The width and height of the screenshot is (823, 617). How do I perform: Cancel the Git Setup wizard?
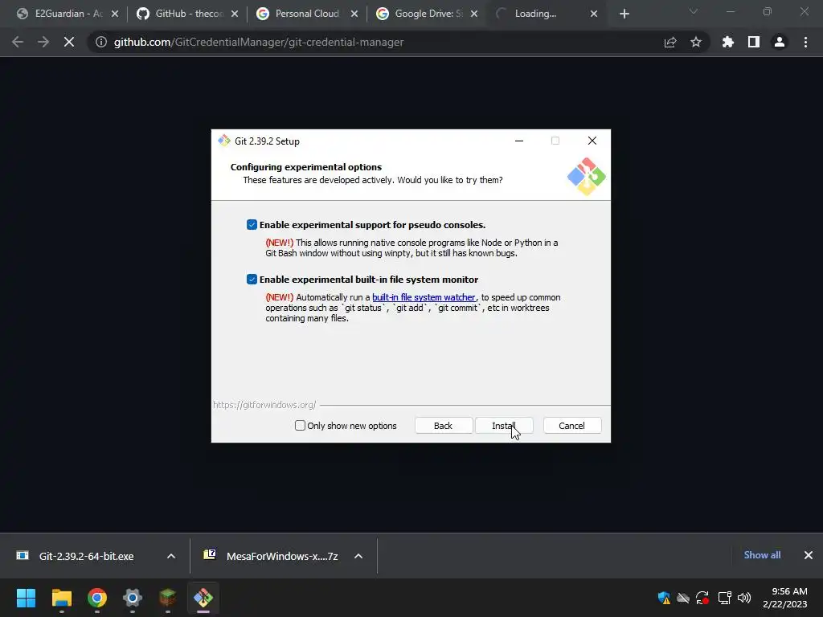click(571, 426)
